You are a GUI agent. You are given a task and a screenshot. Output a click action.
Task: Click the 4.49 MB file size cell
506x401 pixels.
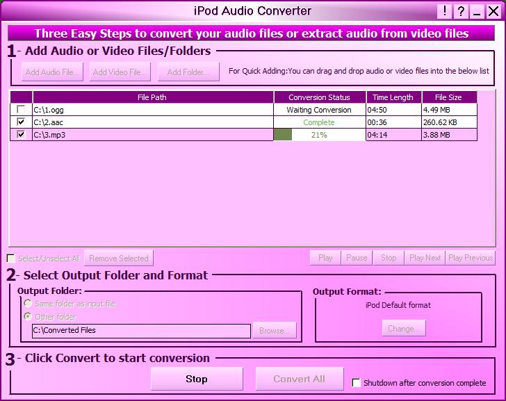(449, 110)
